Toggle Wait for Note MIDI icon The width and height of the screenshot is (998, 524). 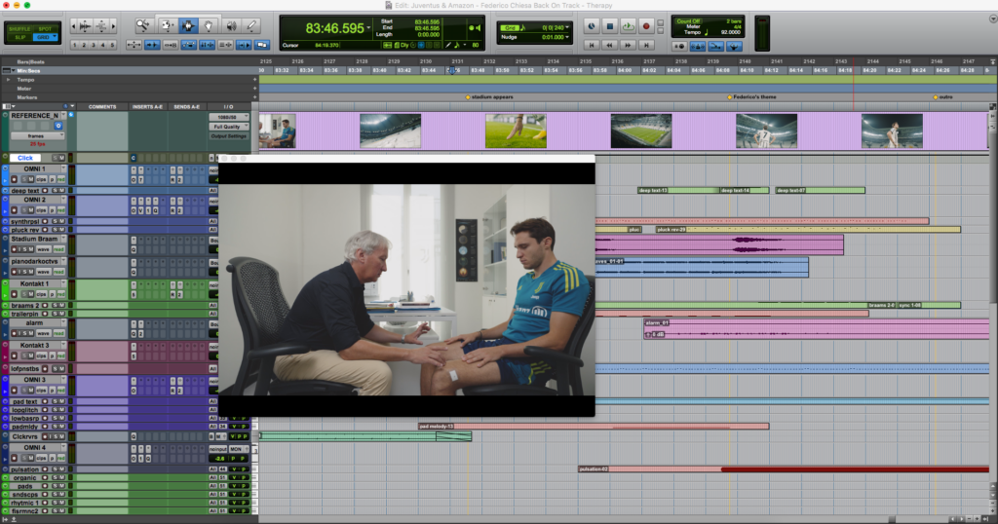[x=679, y=46]
